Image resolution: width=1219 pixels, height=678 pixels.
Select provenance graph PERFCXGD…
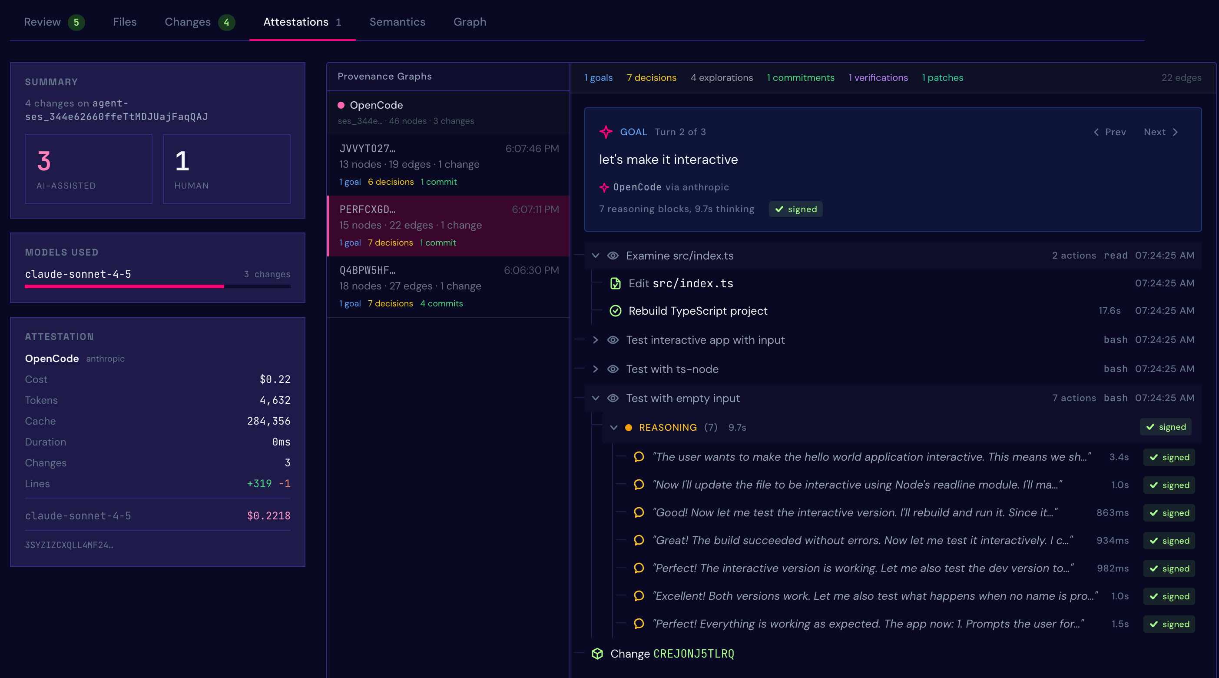pos(449,226)
